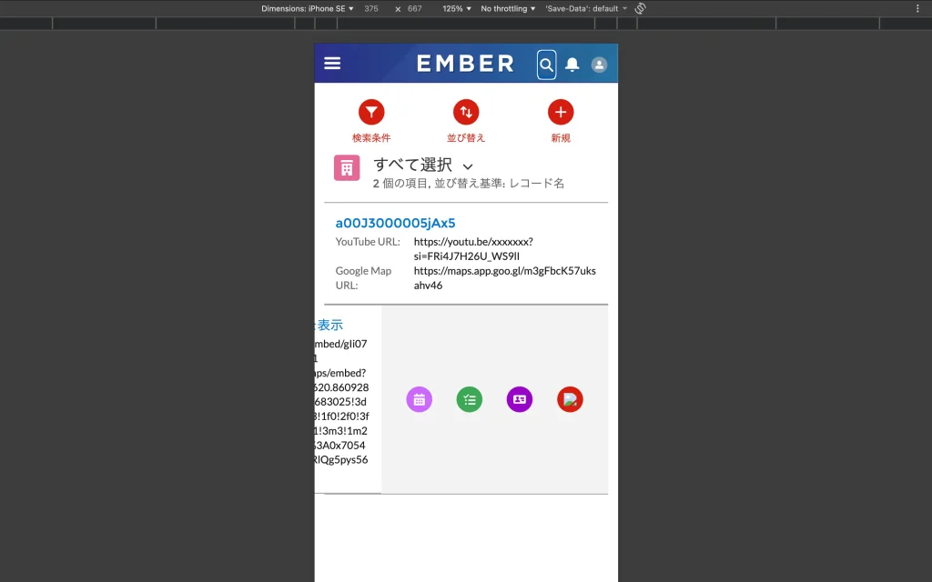Tap the red broken-image action icon

point(570,399)
